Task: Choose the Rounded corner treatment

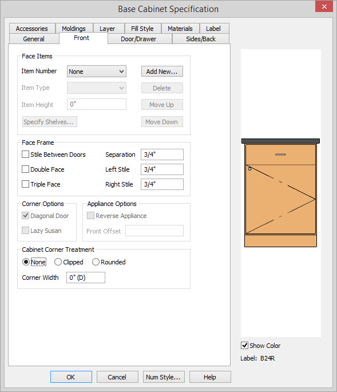Action: 96,262
